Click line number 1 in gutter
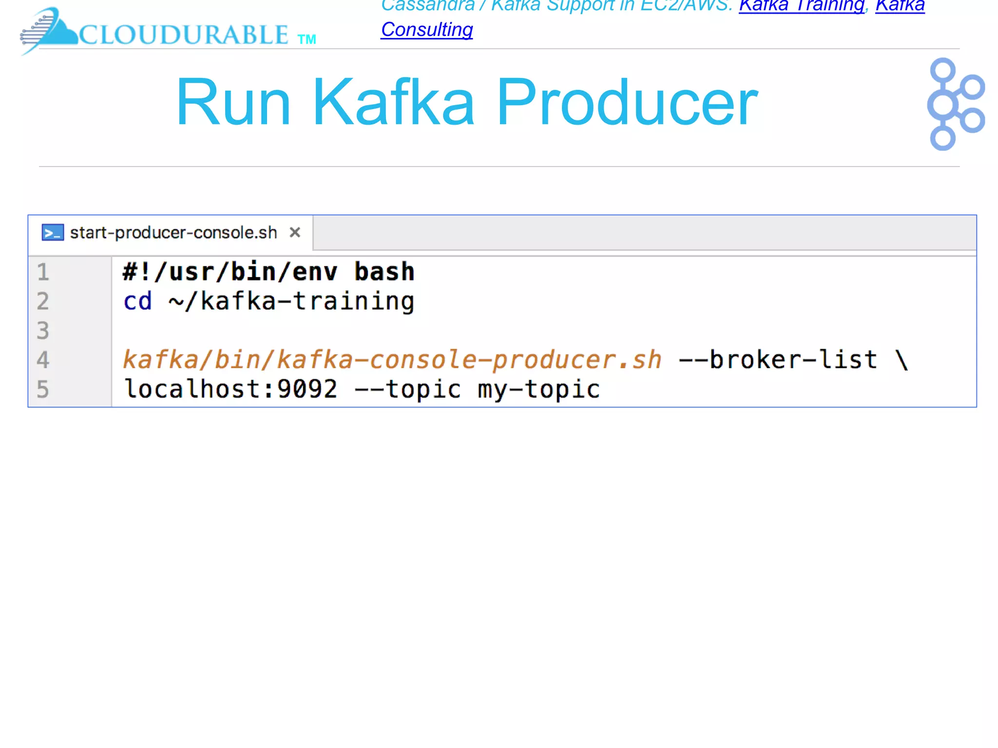Viewport: 998px width, 748px height. [43, 272]
